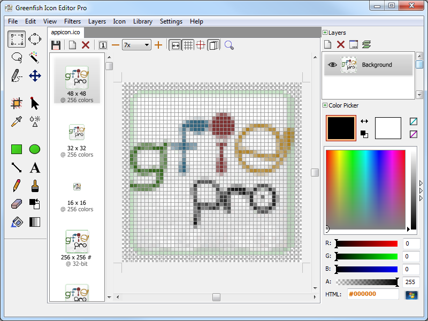
Task: Open the Filters menu
Action: 72,21
